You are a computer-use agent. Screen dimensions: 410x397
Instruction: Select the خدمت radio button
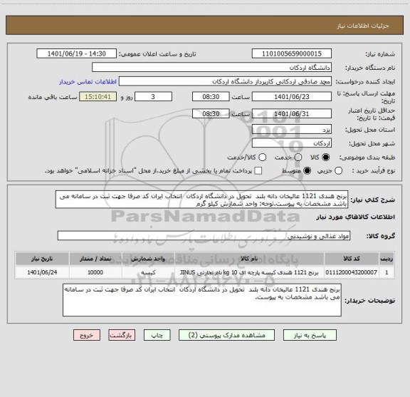298,158
